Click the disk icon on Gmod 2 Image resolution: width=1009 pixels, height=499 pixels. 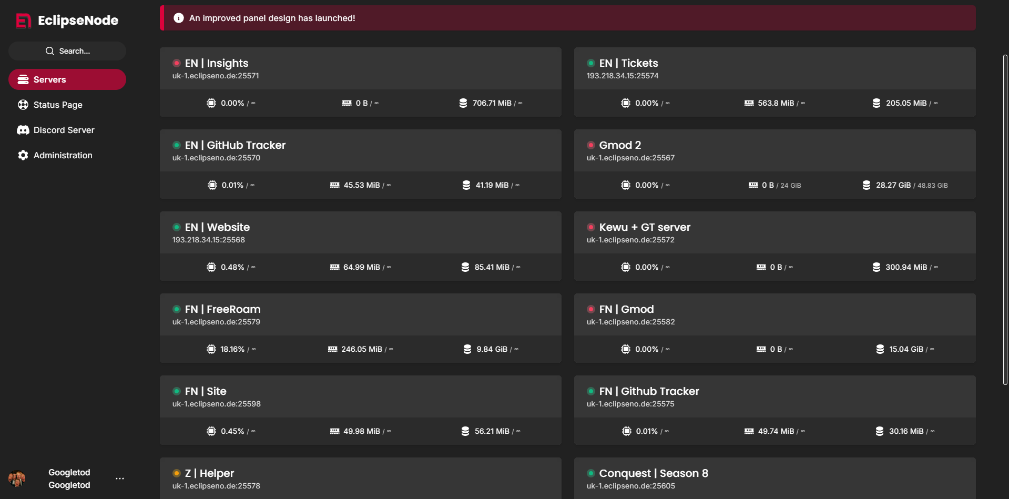867,185
